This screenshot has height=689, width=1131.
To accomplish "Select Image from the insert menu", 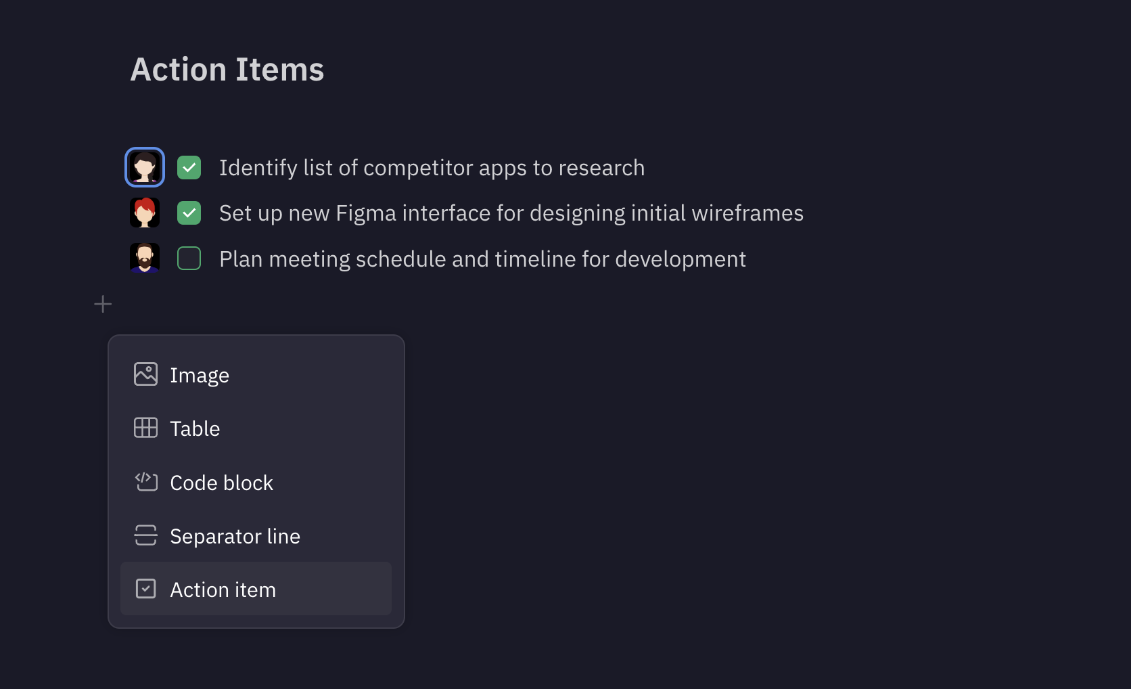I will (200, 375).
